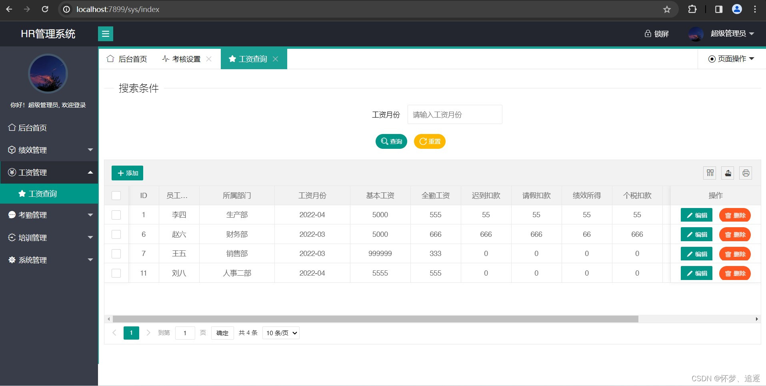This screenshot has width=766, height=386.
Task: Check the row for 李四
Action: point(116,215)
